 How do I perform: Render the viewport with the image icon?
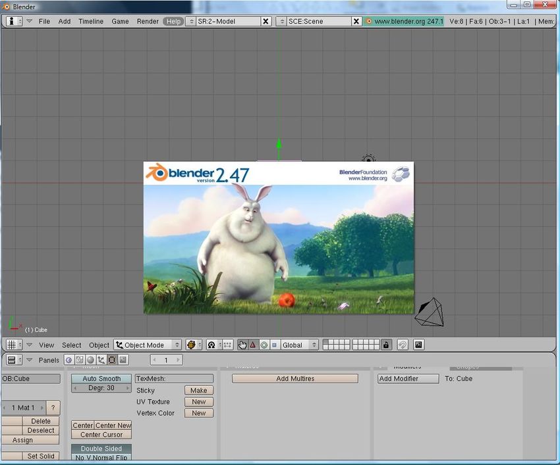418,345
